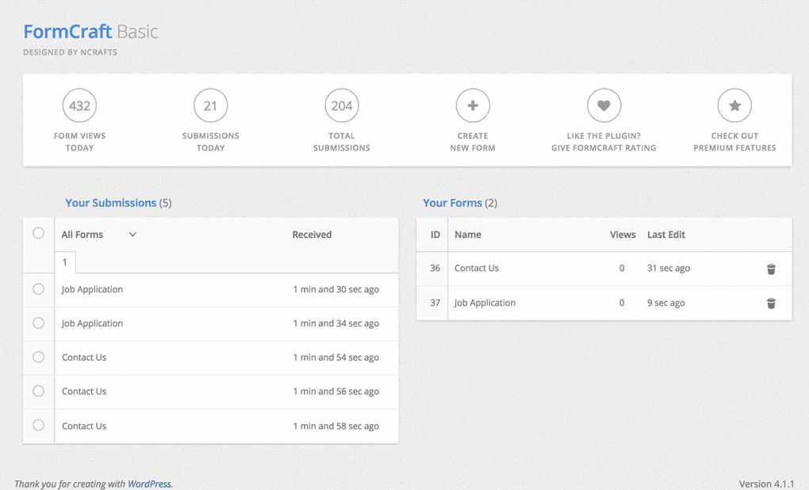Select the last Contact Us submission radio button
Image resolution: width=809 pixels, height=490 pixels.
[38, 426]
